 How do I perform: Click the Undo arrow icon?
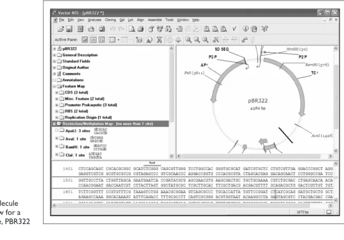112,29
